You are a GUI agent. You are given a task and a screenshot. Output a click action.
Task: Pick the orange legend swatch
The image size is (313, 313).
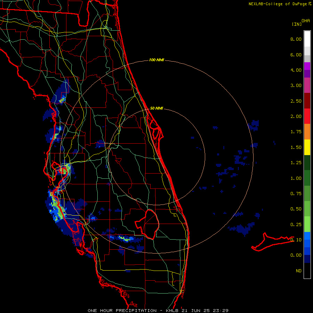[307, 132]
